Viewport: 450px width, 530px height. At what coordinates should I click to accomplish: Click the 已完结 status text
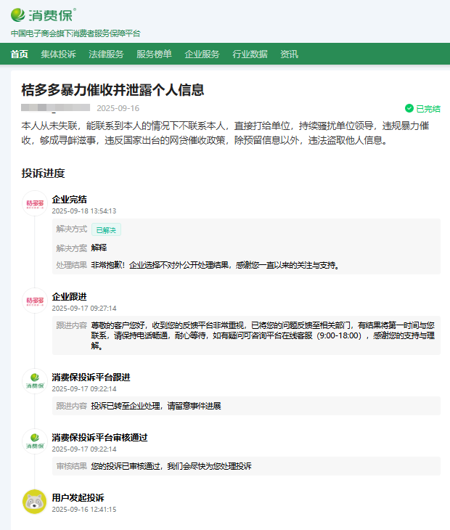coord(428,109)
